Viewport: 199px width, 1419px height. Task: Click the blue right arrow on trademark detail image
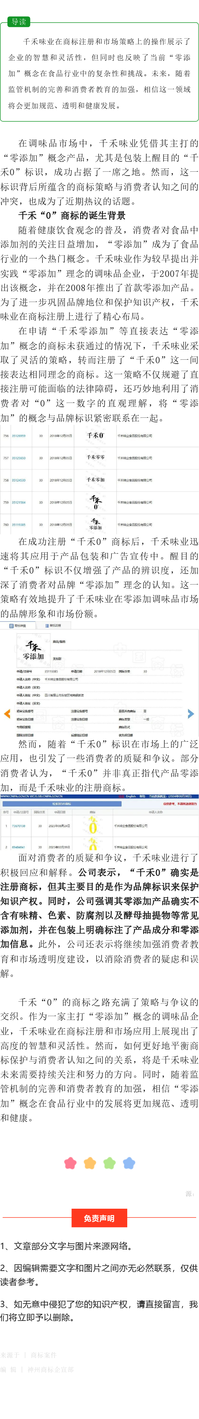191,713
